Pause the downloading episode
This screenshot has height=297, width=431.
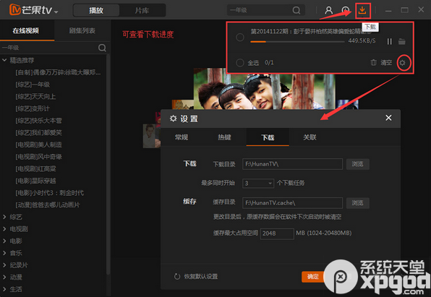tap(389, 41)
